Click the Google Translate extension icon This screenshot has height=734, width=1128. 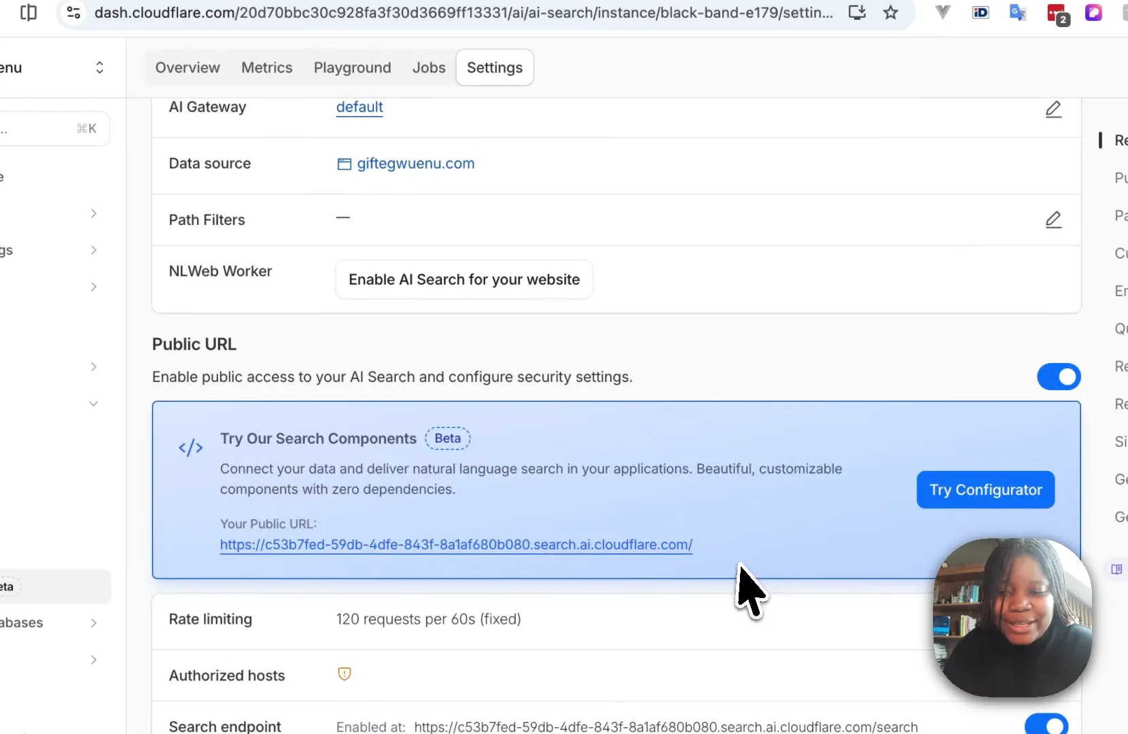[1018, 12]
